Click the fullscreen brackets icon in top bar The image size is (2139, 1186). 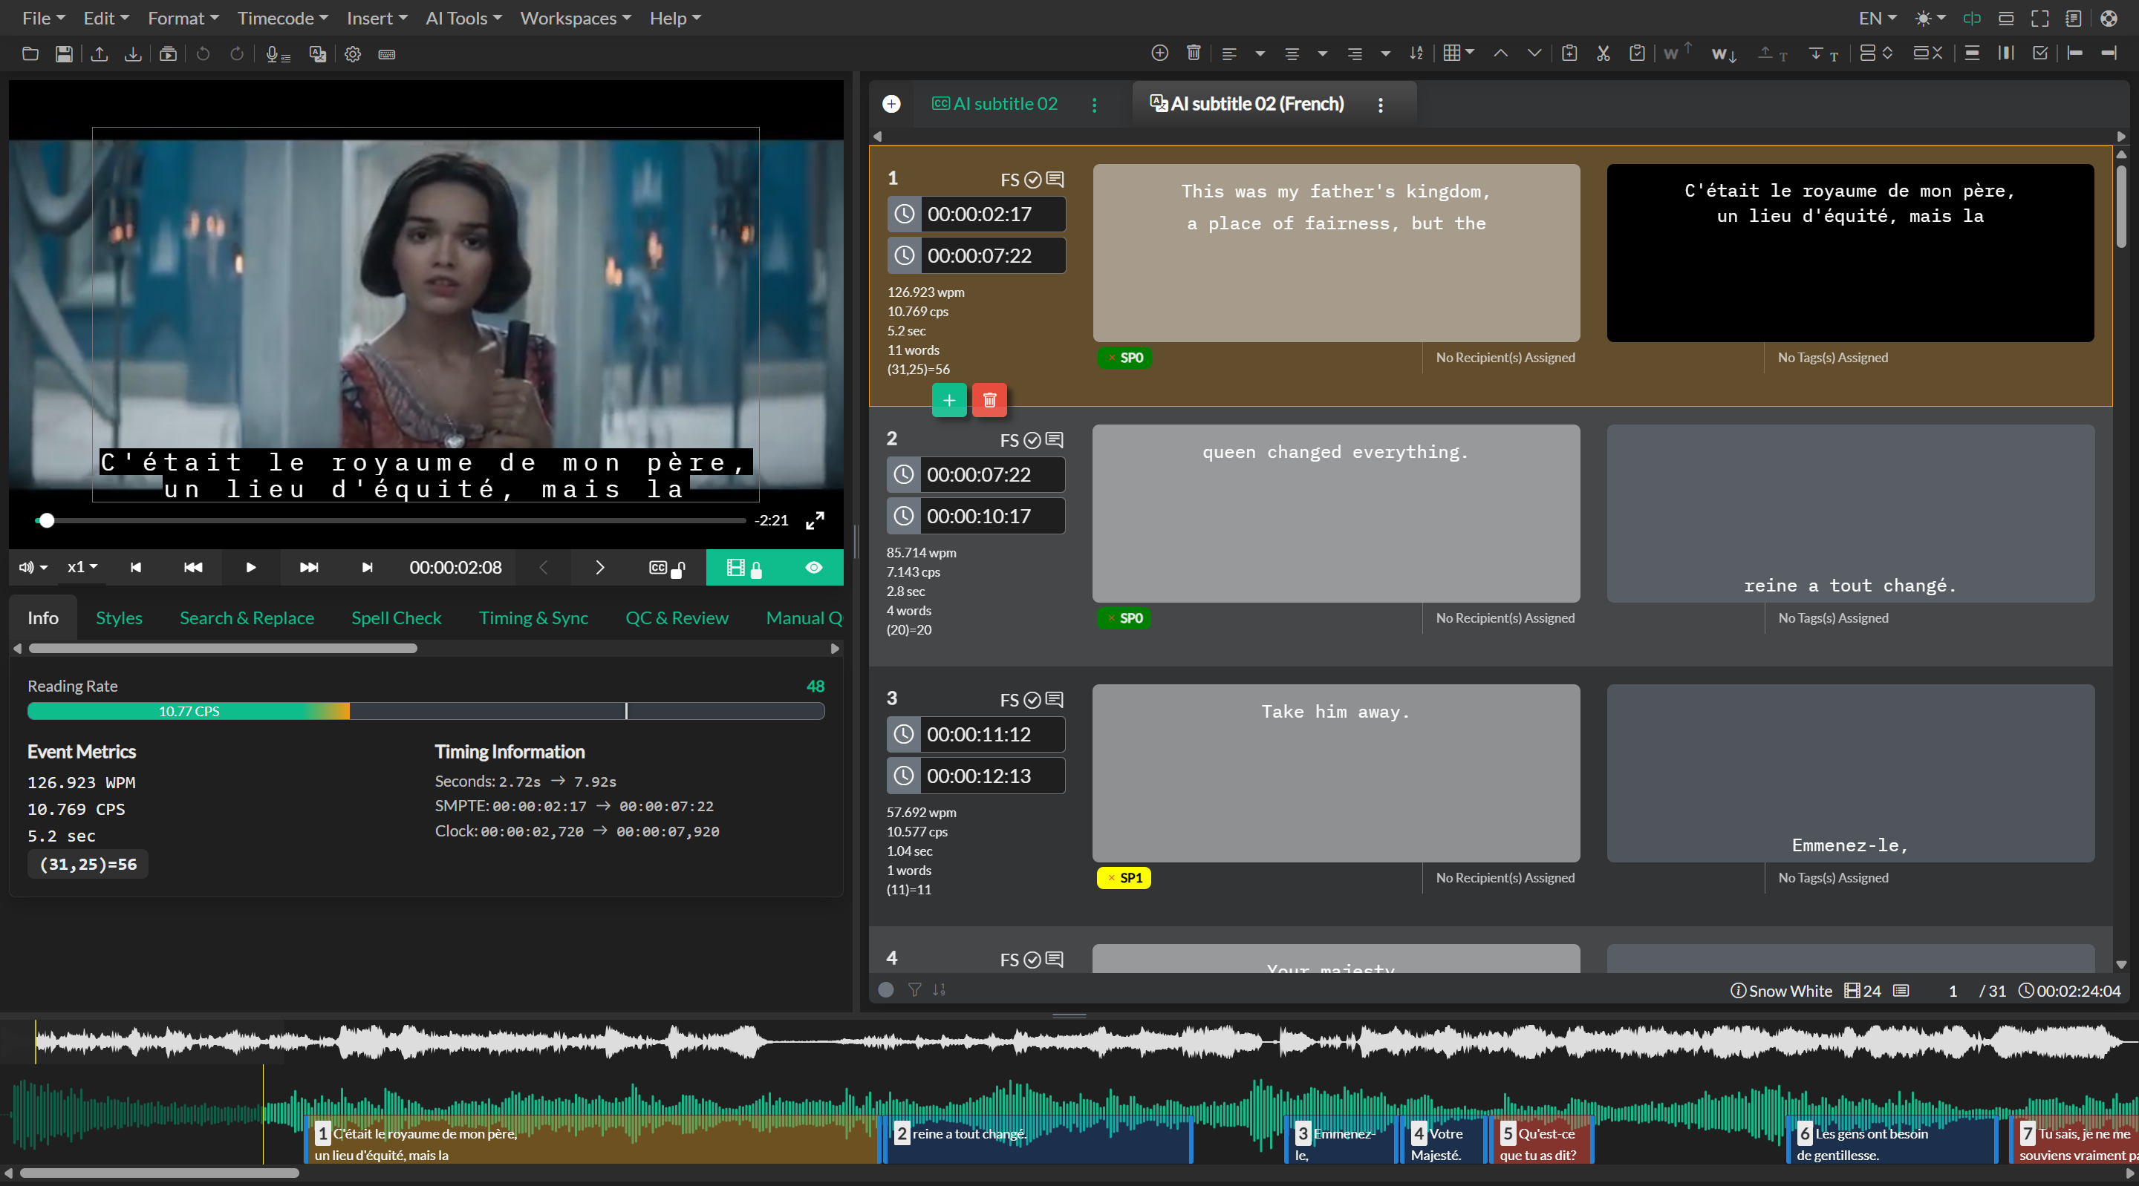(x=2040, y=19)
